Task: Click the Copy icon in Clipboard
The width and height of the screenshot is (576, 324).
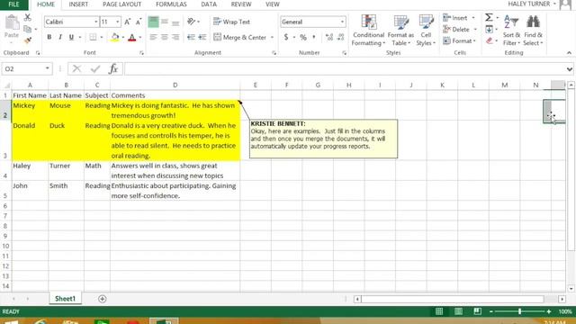Action: [28, 29]
